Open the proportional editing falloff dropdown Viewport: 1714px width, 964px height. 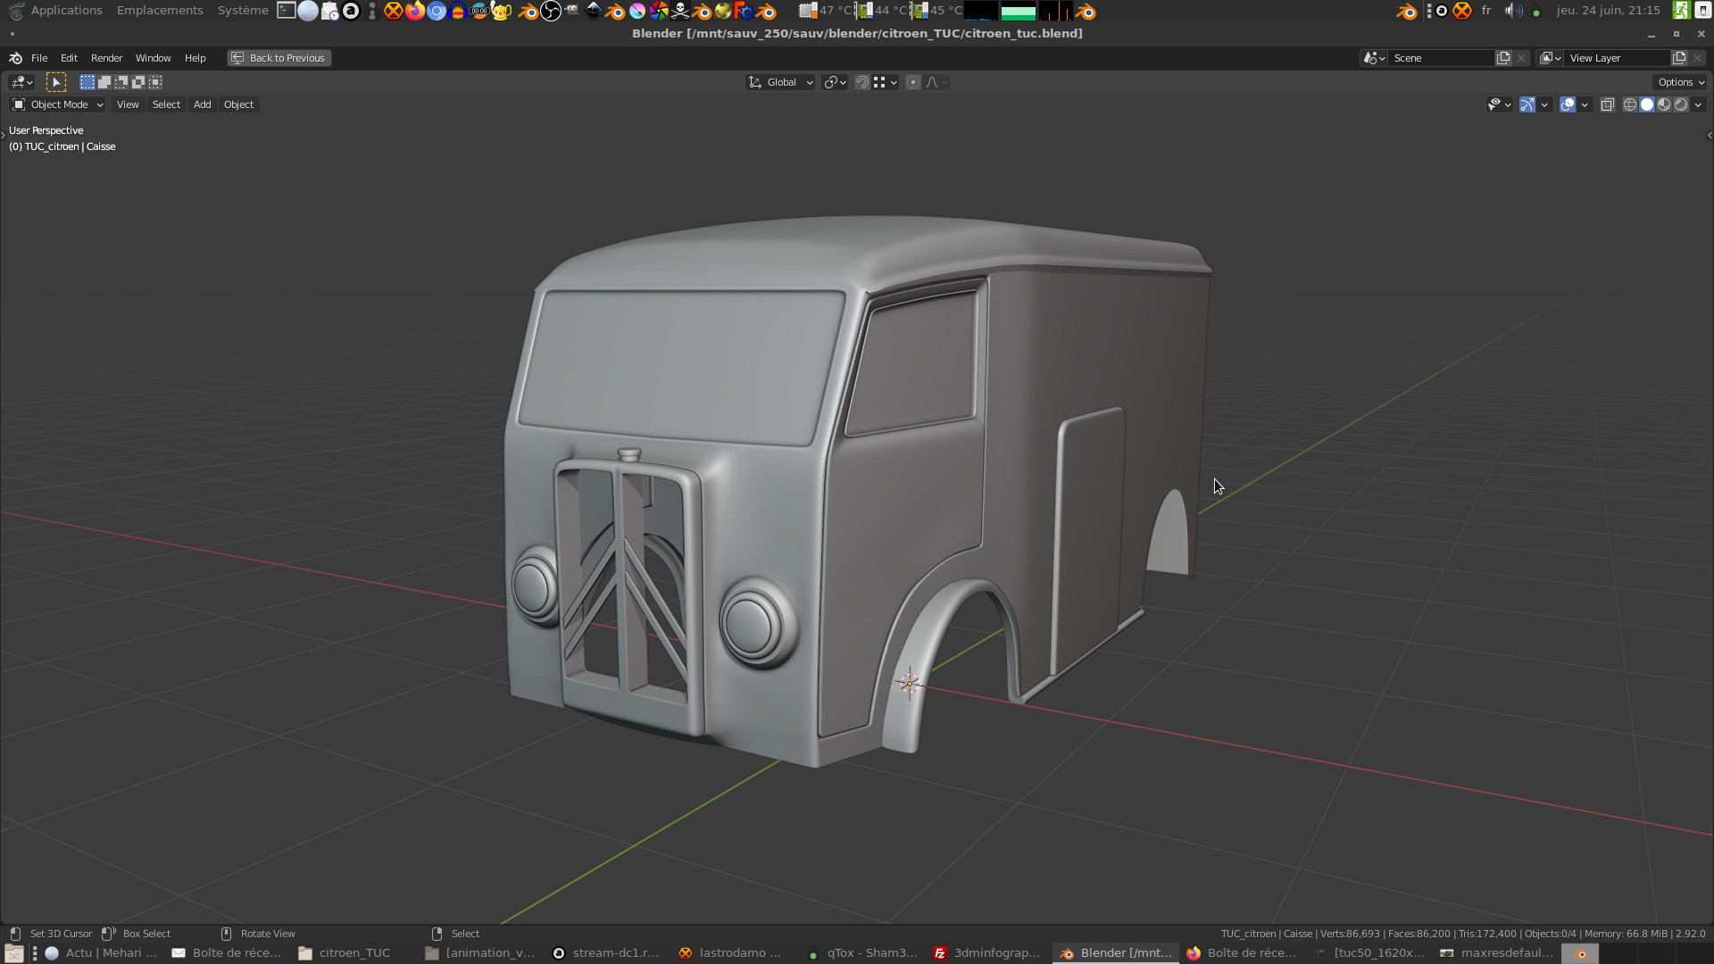[x=936, y=82]
